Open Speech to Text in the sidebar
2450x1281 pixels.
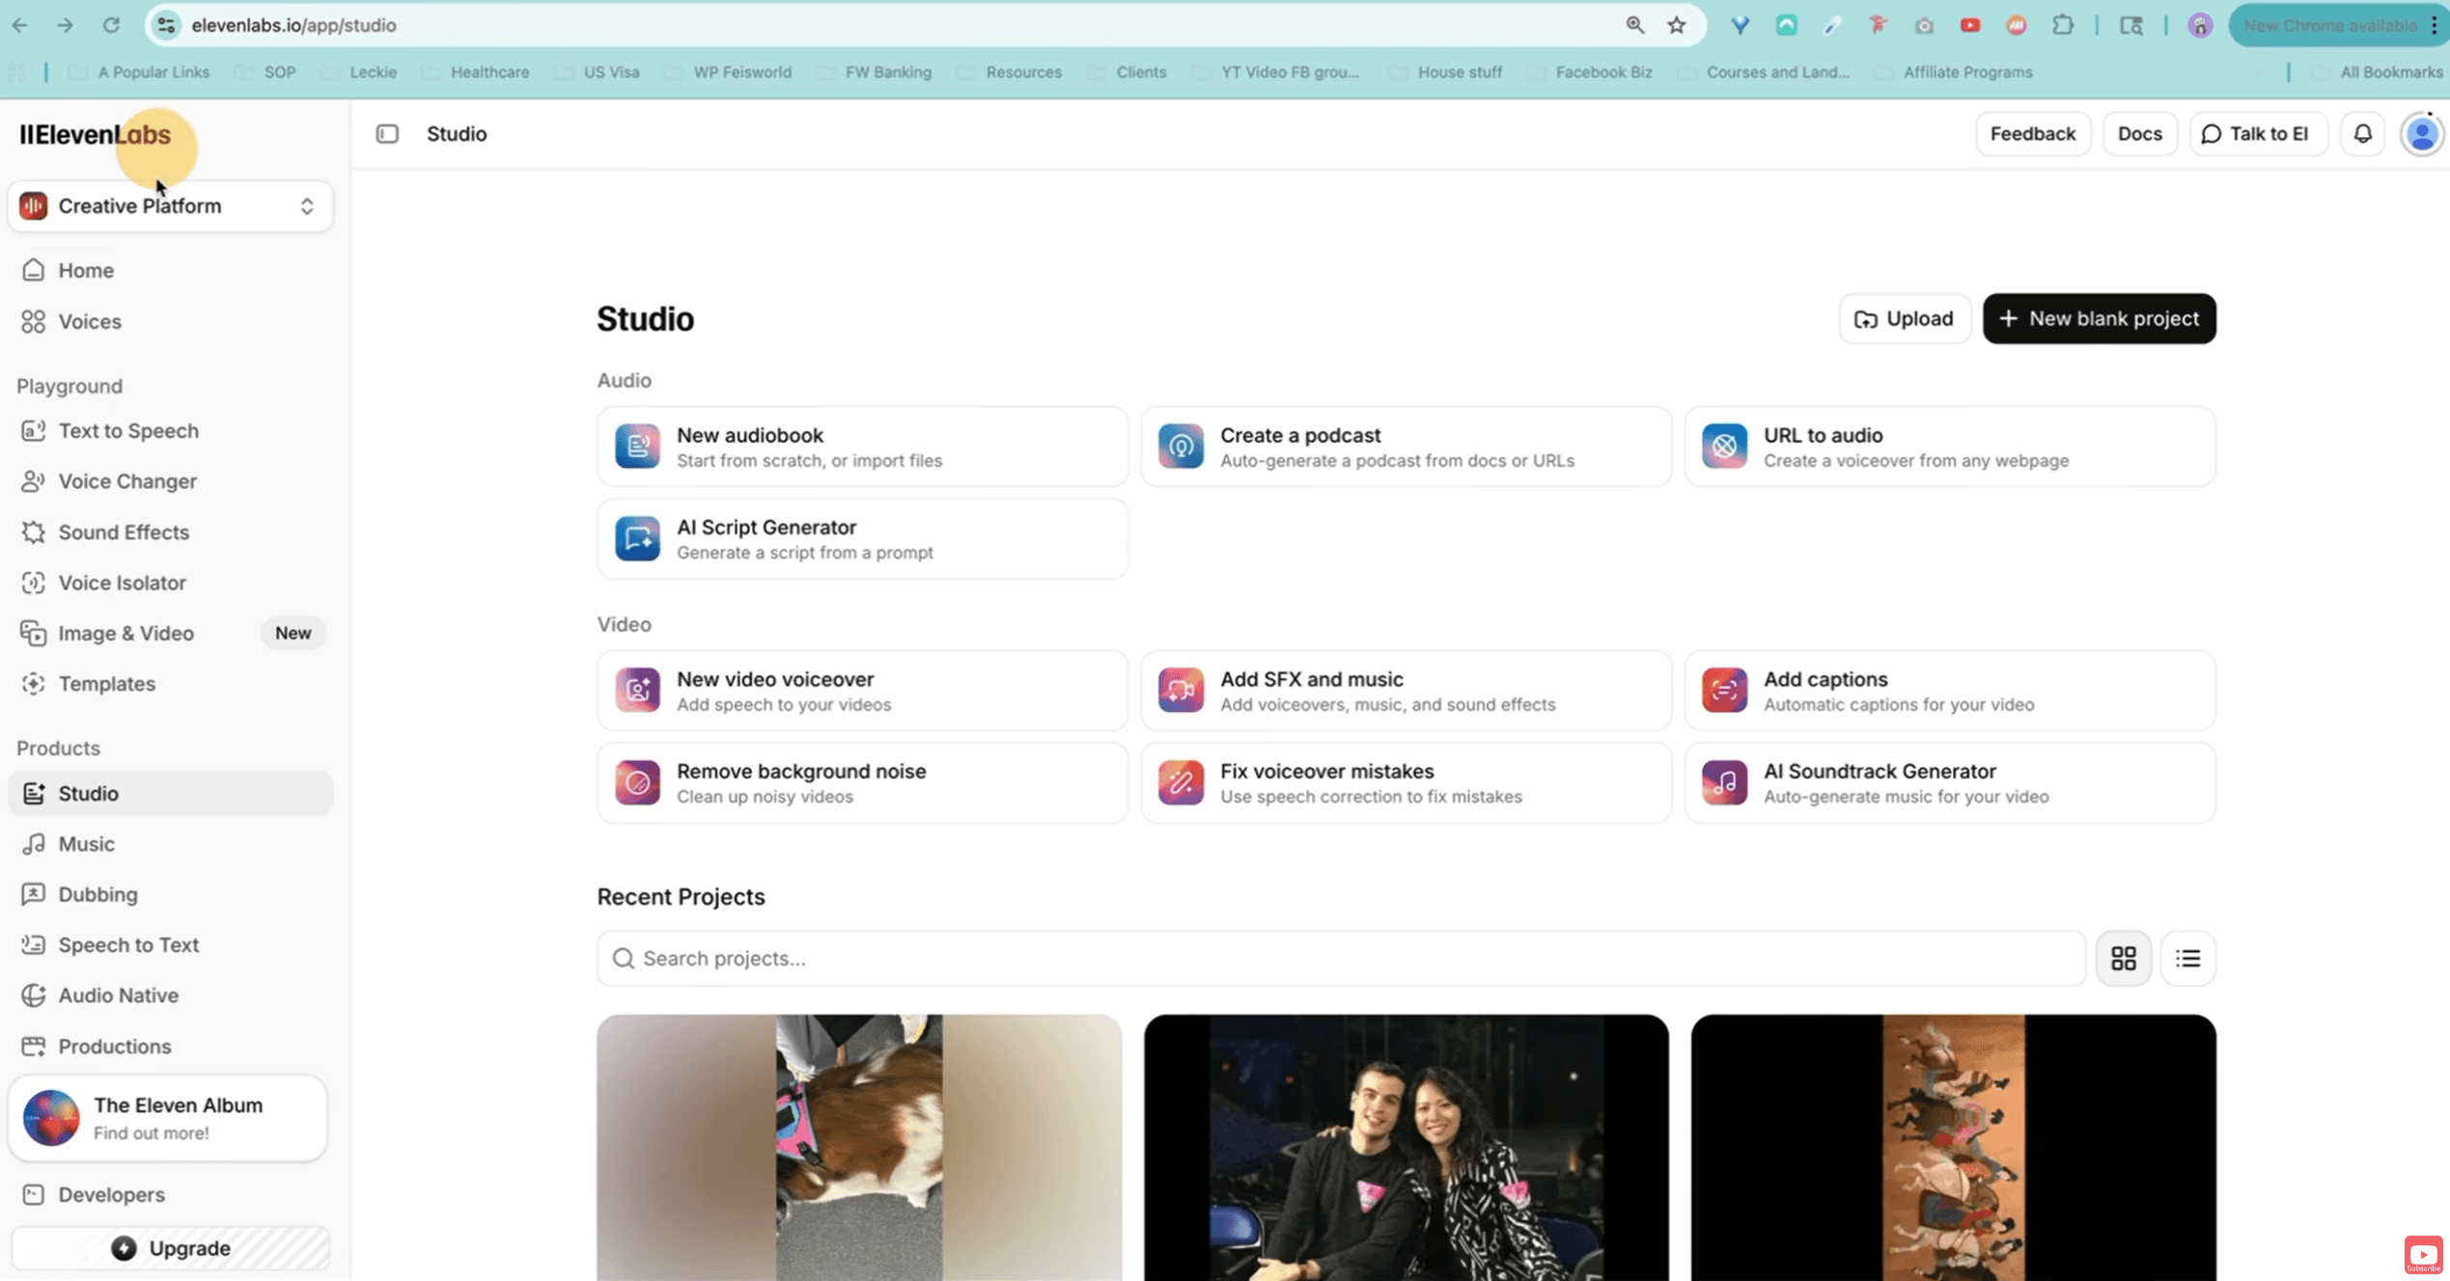click(x=170, y=945)
